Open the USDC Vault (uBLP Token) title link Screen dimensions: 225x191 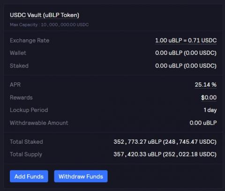click(x=45, y=15)
